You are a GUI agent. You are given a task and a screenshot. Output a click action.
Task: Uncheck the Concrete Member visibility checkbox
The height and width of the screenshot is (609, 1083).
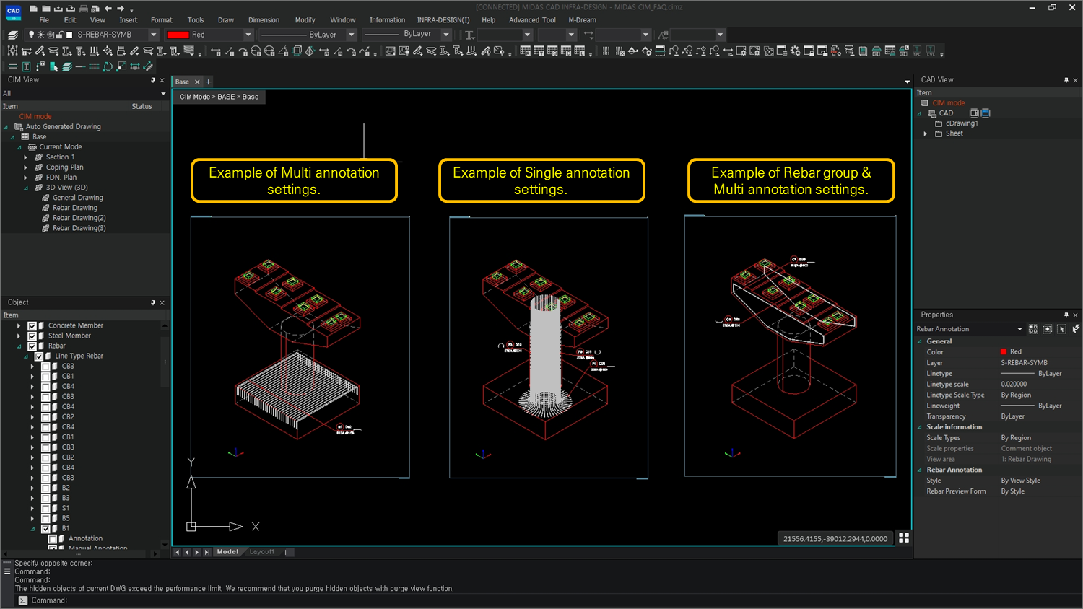[x=31, y=325]
